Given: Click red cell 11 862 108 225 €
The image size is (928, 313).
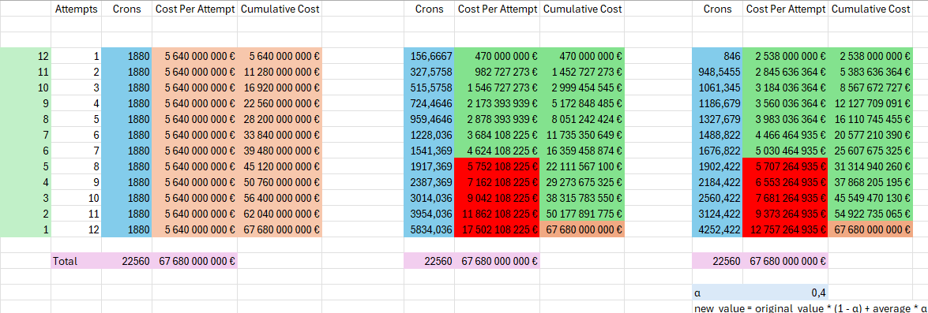Looking at the screenshot, I should (x=497, y=214).
